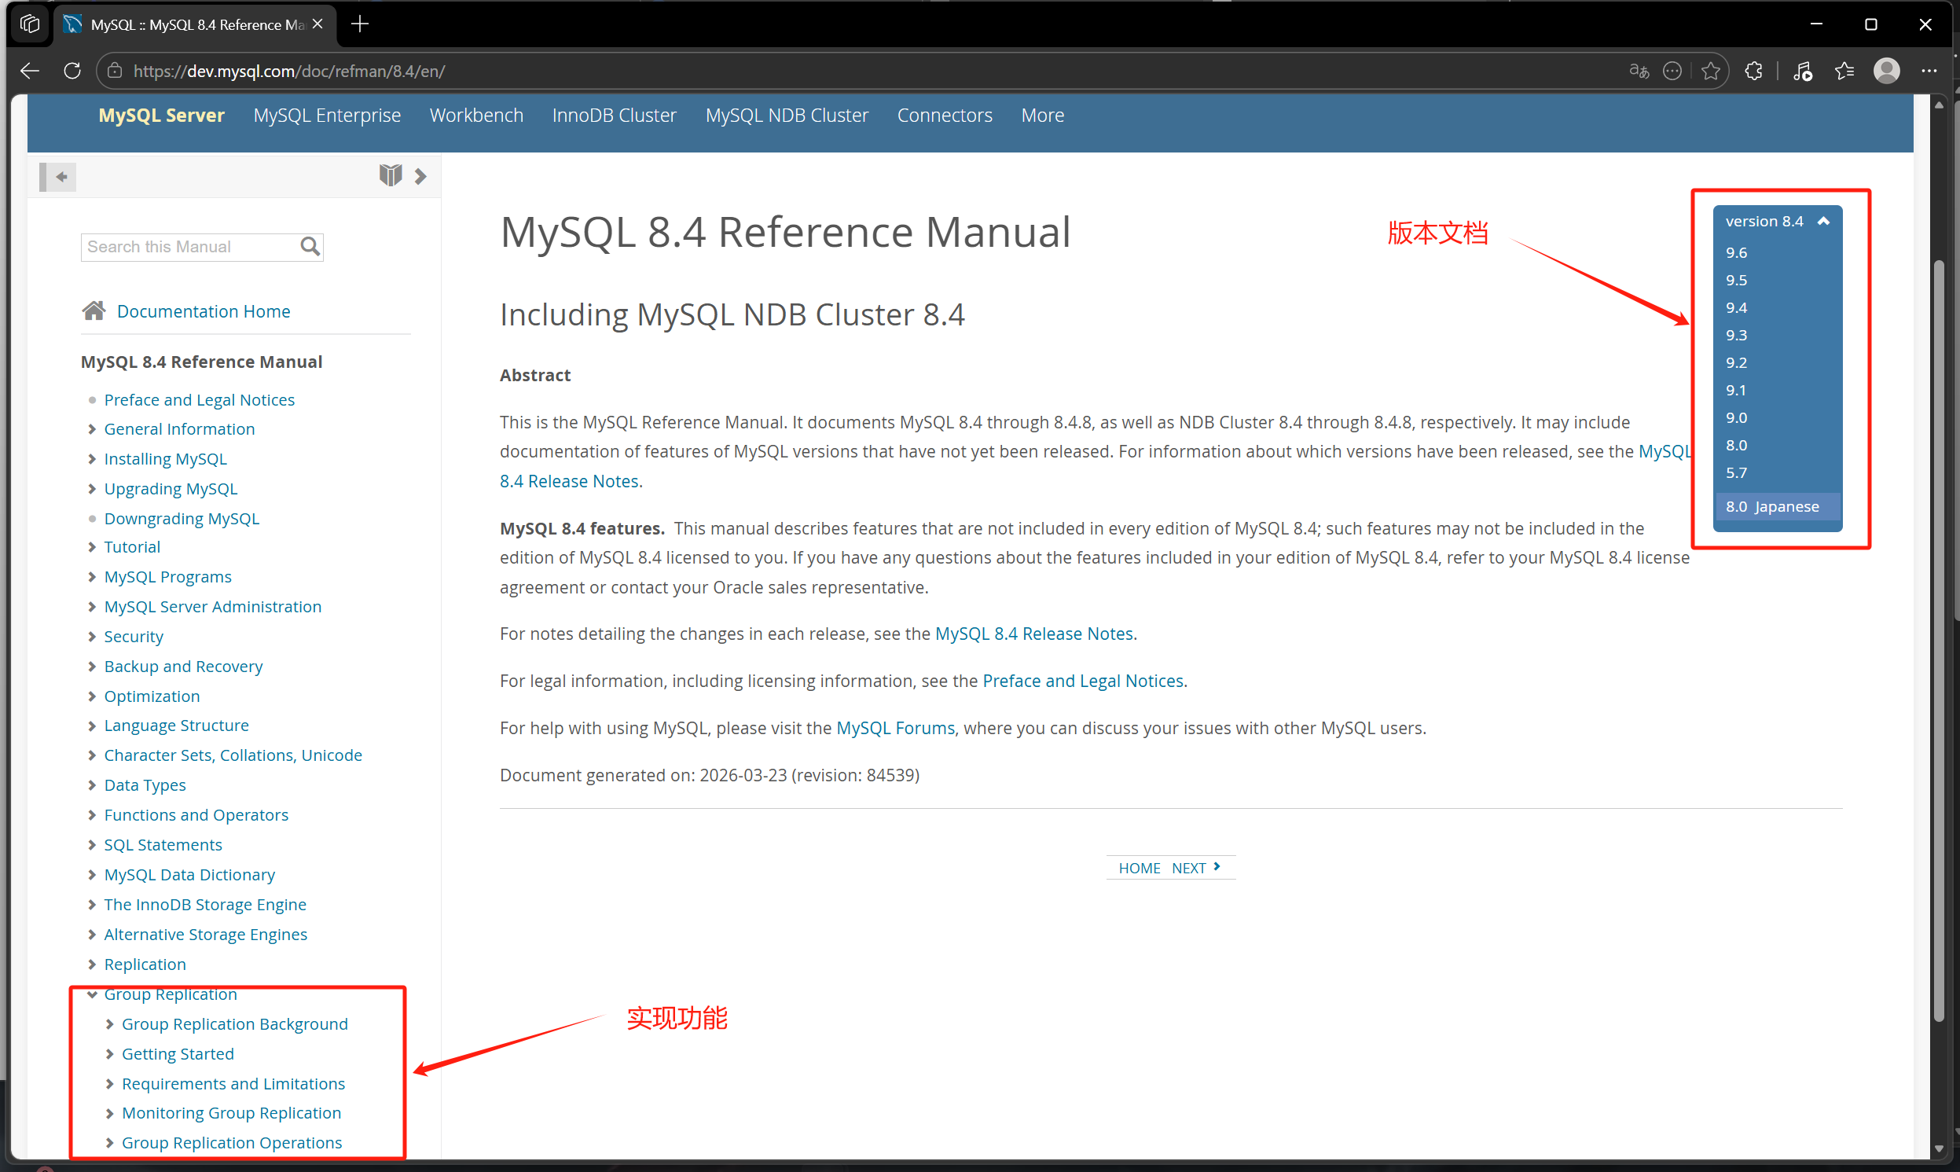The width and height of the screenshot is (1960, 1172).
Task: Add page to favorites star icon
Action: point(1711,71)
